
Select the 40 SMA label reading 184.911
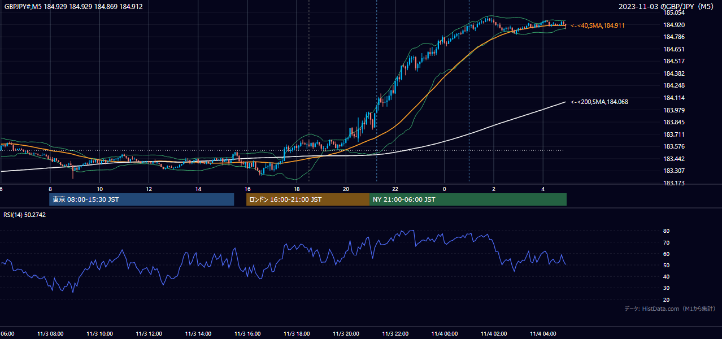598,25
